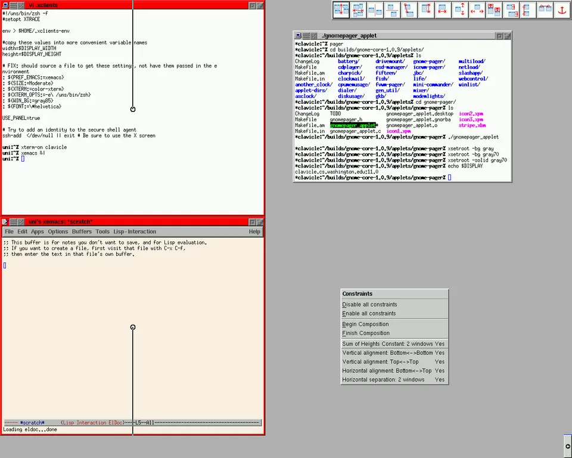Image resolution: width=572 pixels, height=458 pixels.
Task: Open the Lisp-Interaction menu in xemacs
Action: [135, 231]
